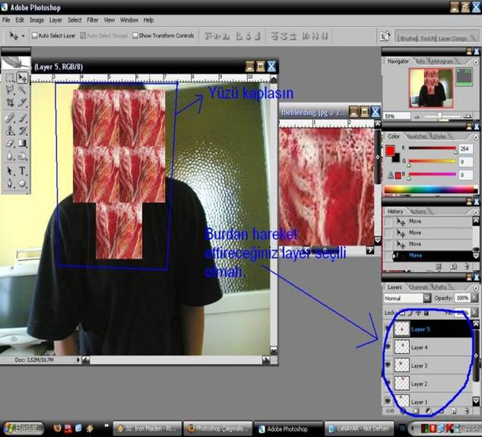482x437 pixels.
Task: Open the History panel options menu
Action: click(476, 212)
